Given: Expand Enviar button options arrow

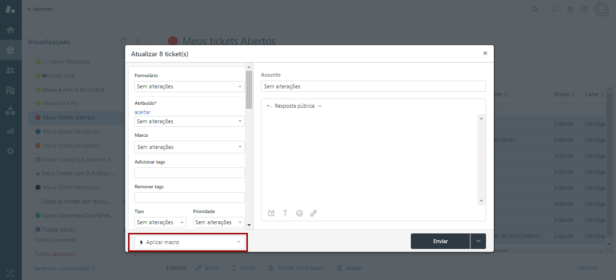Looking at the screenshot, I should point(478,241).
